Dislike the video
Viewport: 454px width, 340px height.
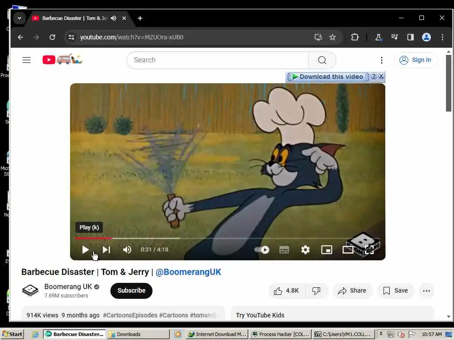click(317, 290)
